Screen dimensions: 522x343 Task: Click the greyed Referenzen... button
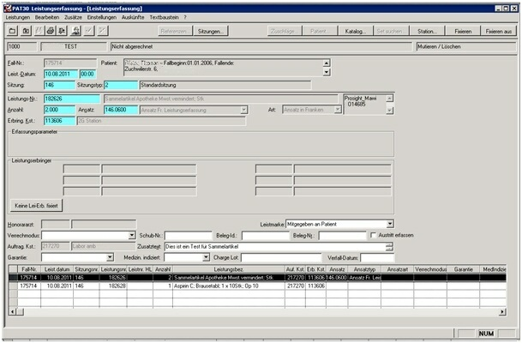click(x=175, y=32)
